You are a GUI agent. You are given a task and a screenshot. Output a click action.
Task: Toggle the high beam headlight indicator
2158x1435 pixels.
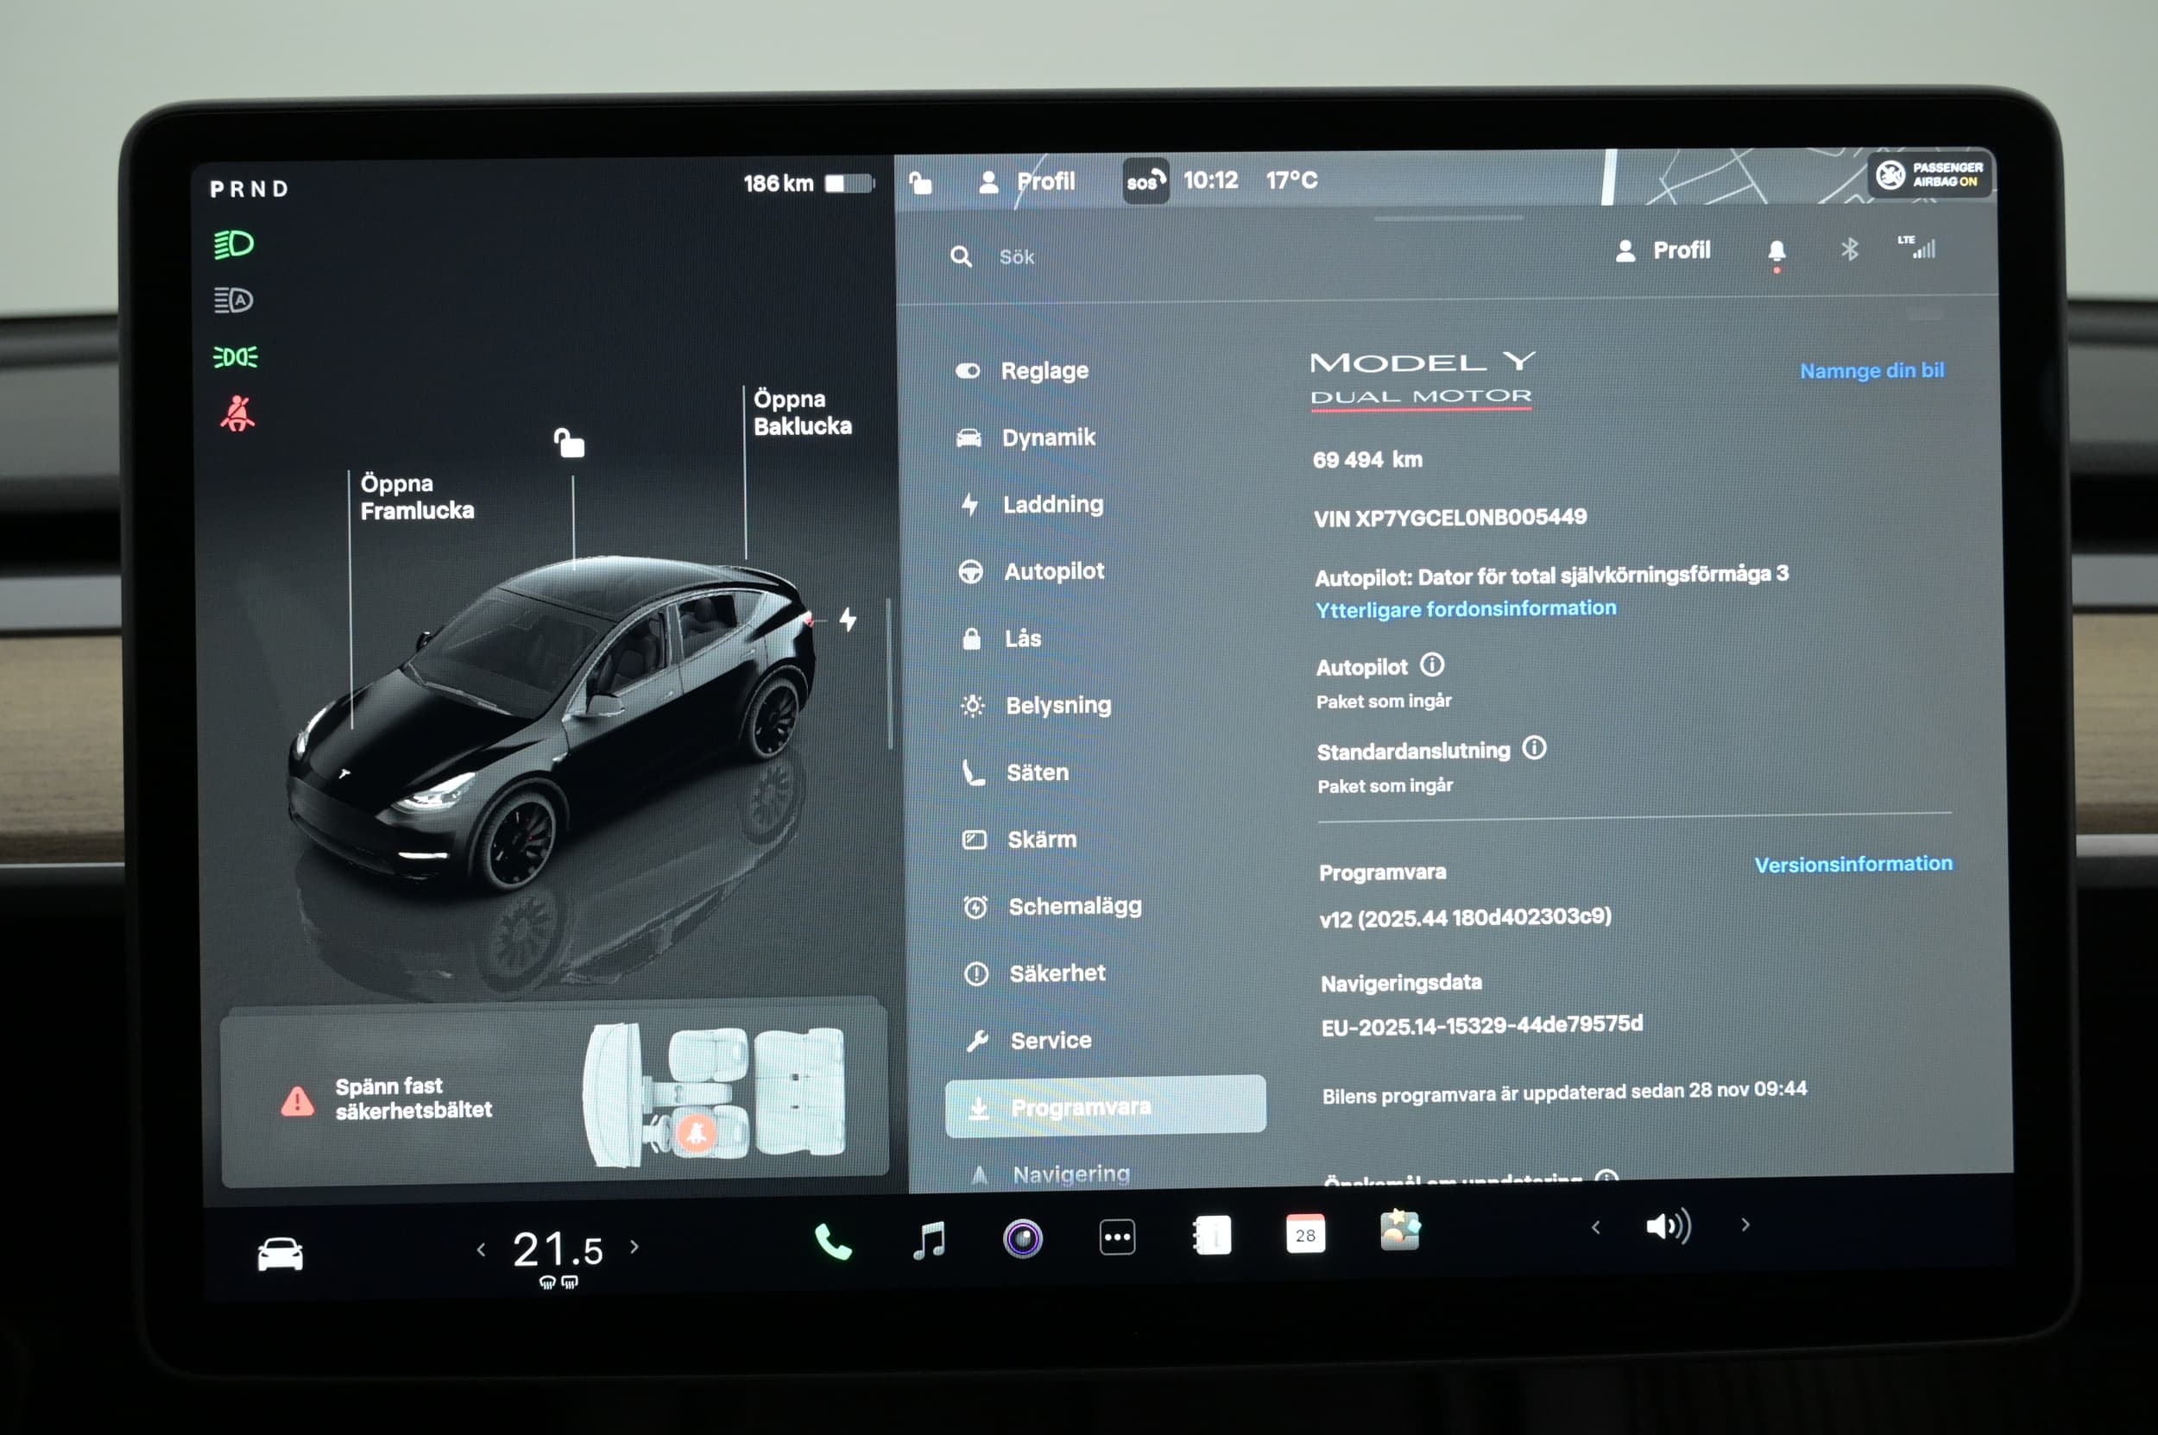click(235, 244)
